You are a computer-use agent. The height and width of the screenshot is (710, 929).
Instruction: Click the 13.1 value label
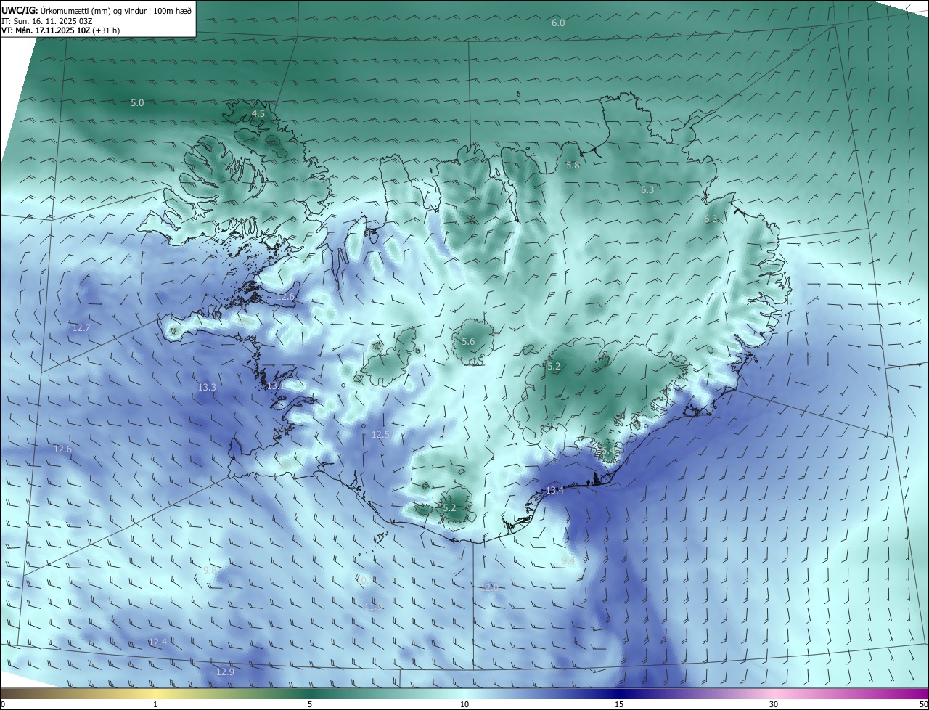(276, 386)
